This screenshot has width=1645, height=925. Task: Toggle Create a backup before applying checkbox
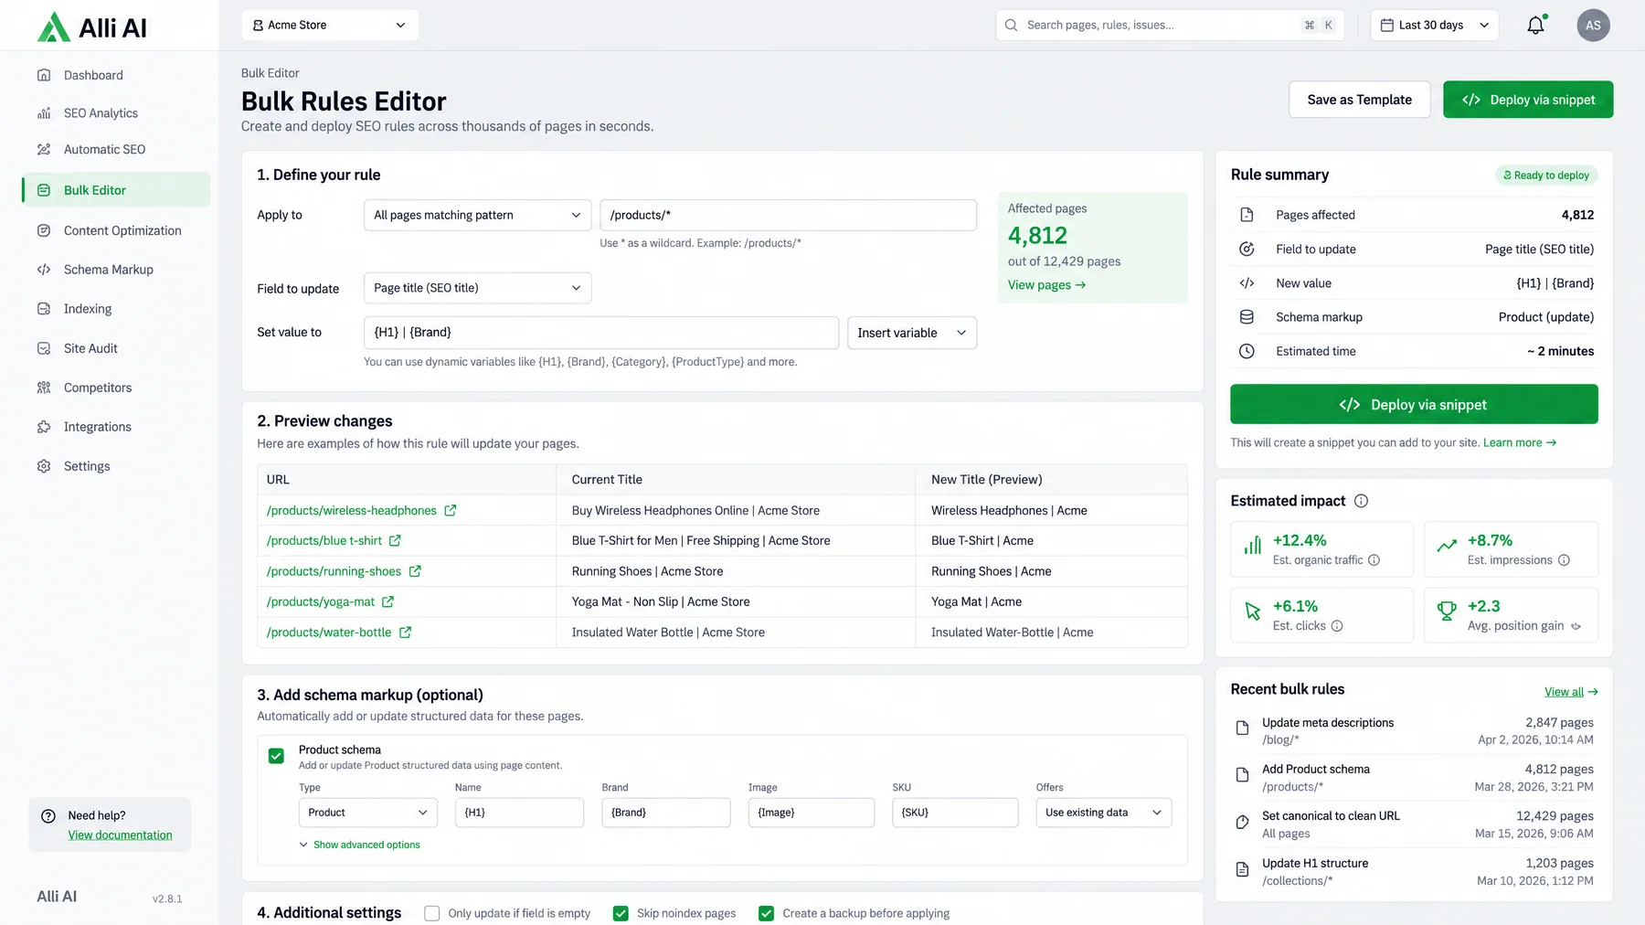tap(766, 913)
